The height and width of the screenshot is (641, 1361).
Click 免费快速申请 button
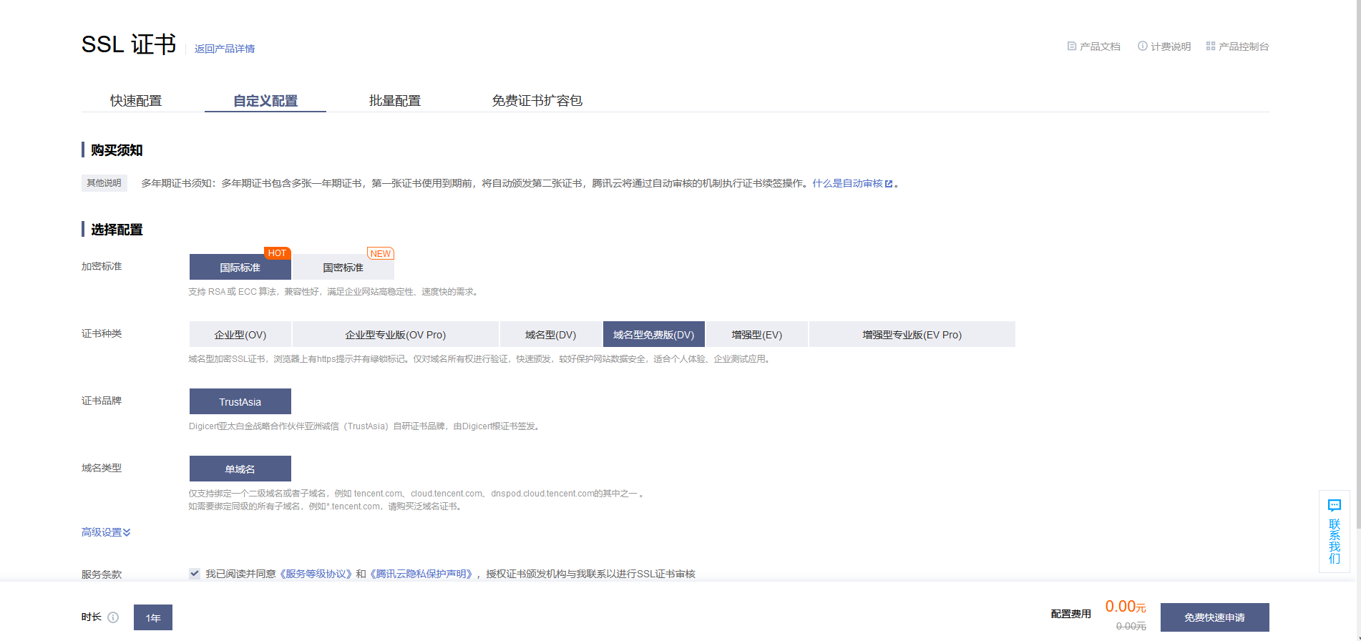pyautogui.click(x=1215, y=617)
